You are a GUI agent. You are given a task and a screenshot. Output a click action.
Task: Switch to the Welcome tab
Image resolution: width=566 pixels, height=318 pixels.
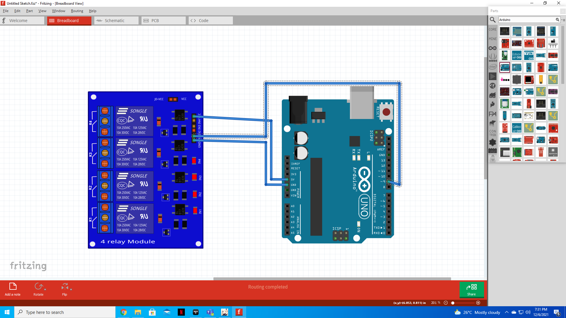[x=22, y=21]
